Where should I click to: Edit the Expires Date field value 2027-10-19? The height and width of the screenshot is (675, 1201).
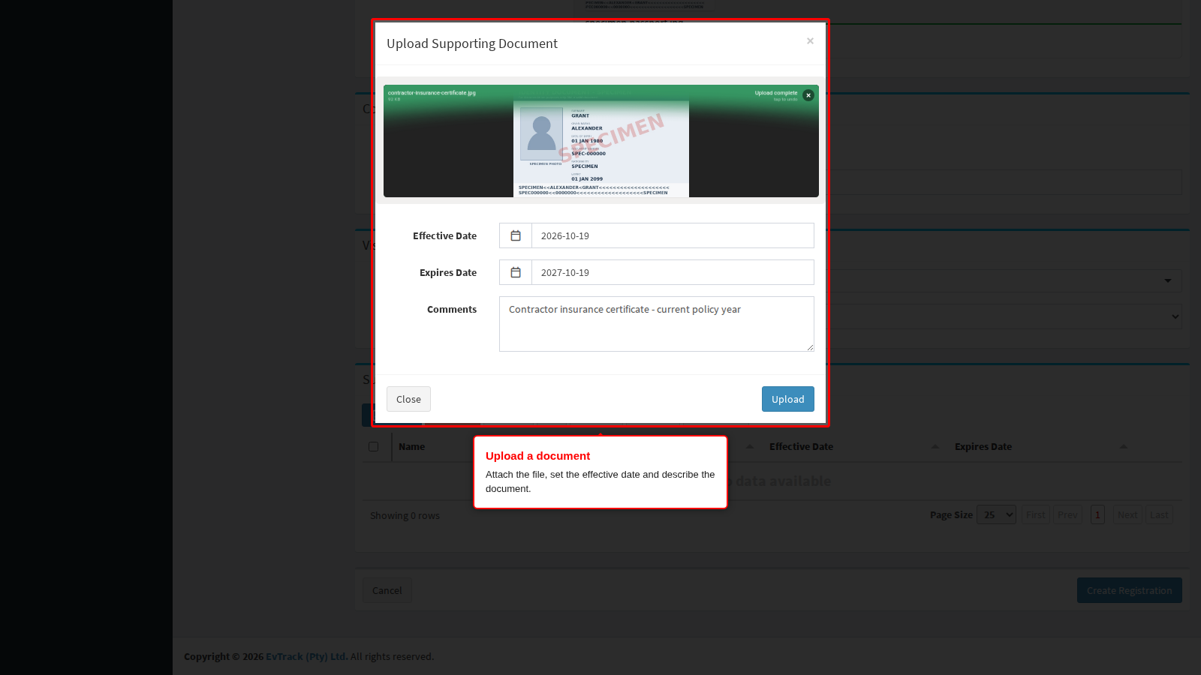point(673,272)
